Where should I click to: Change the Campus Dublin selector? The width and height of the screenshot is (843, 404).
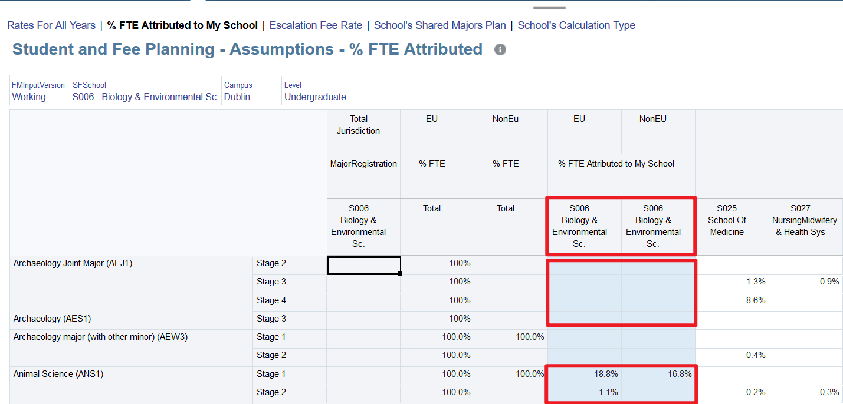(x=237, y=97)
